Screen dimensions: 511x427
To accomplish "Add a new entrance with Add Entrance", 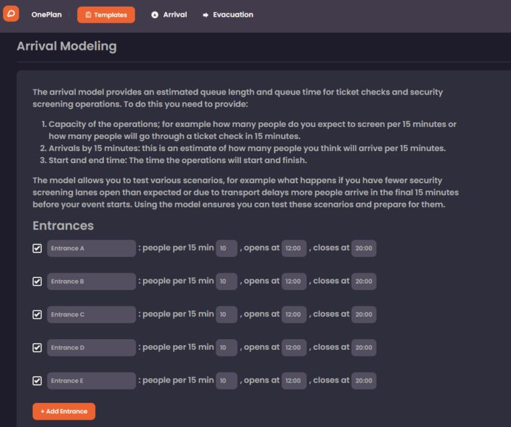I will [x=64, y=411].
